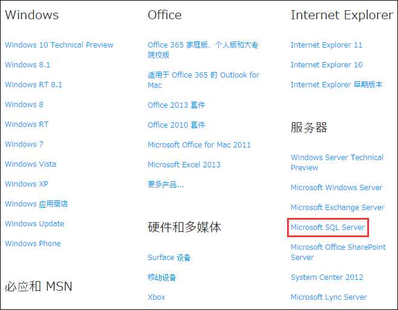Open the Internet Explorer 11 link
The image size is (398, 310).
point(326,45)
